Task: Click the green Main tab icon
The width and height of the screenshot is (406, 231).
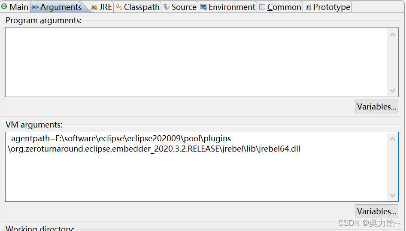Action: pos(4,7)
